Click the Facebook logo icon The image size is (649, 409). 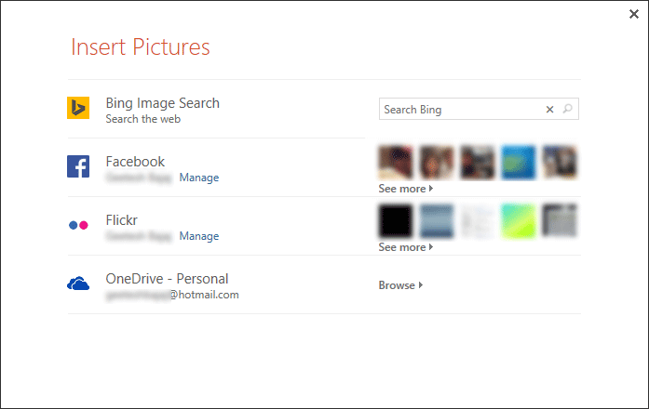[78, 166]
